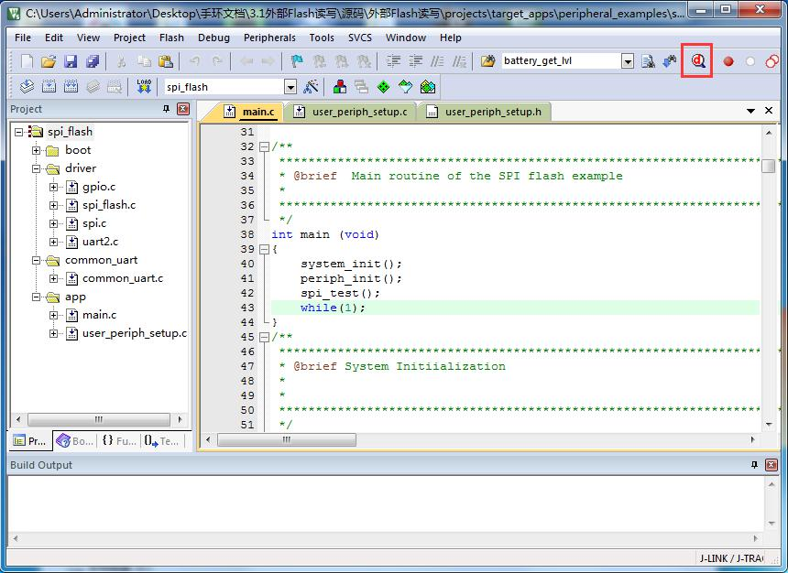
Task: Open Manage Run-Time Environment with the green diamond icon
Action: 383,87
